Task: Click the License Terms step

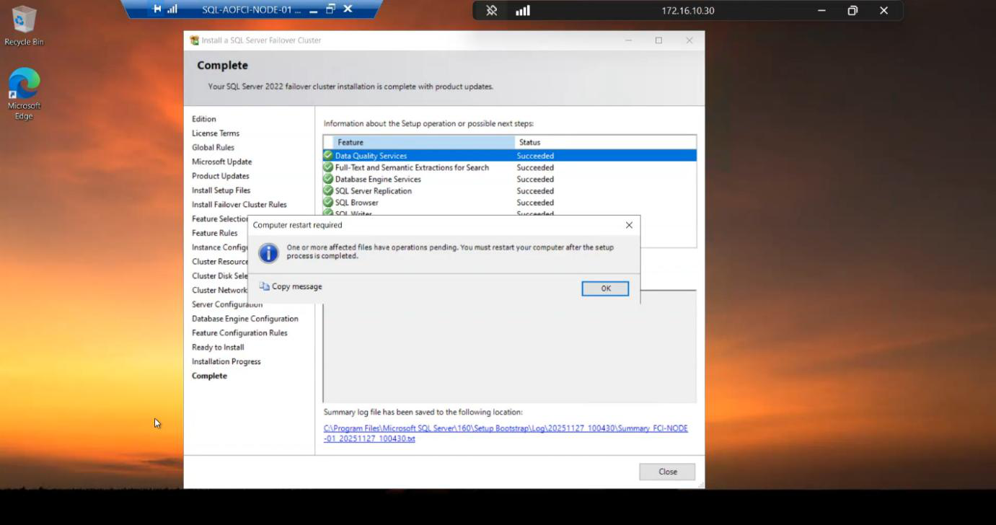Action: pyautogui.click(x=216, y=133)
